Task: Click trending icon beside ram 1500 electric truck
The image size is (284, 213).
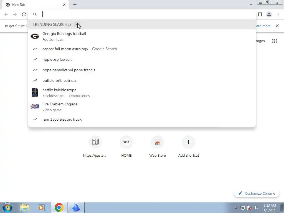Action: tap(35, 119)
